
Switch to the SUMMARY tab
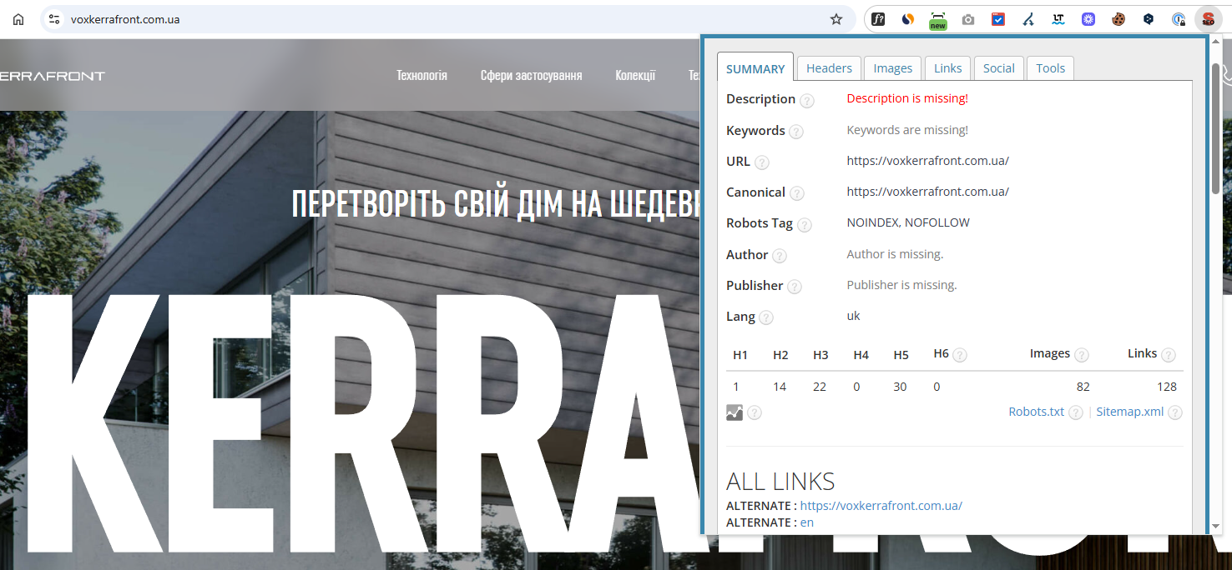pos(755,68)
